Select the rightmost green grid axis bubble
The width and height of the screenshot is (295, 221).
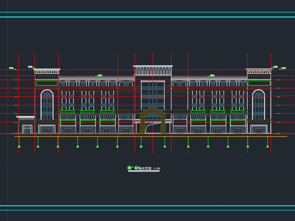point(267,147)
